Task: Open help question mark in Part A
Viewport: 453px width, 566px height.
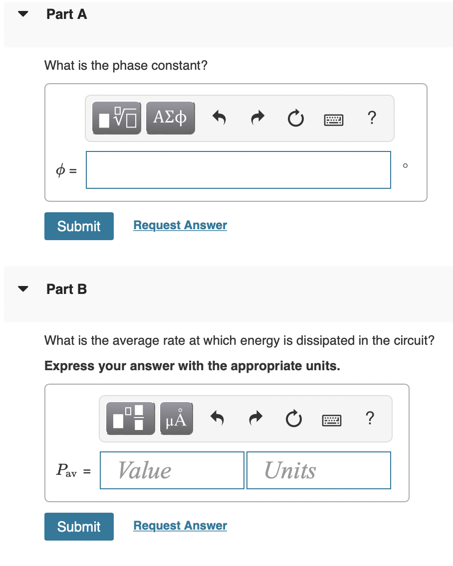Action: pyautogui.click(x=372, y=118)
